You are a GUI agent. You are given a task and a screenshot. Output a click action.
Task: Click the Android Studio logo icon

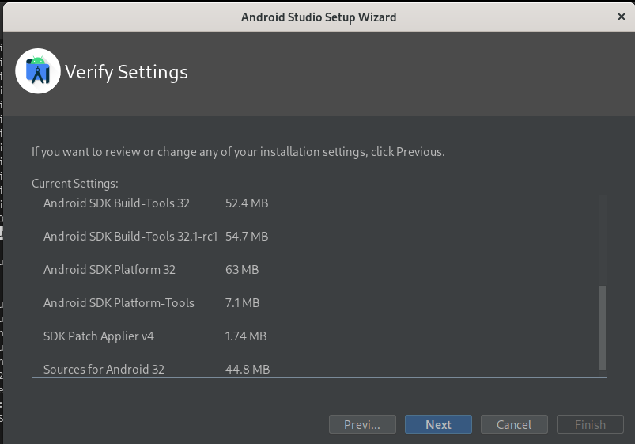click(x=38, y=71)
